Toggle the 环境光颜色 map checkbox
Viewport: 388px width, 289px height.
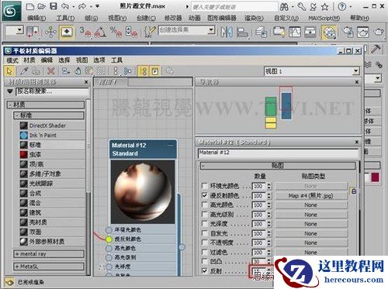(x=204, y=186)
